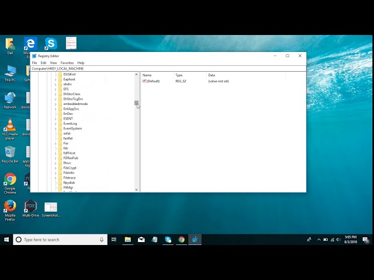Screen dimensions: 374x280
Task: Launch Mozilla Firefox from the desktop
Action: click(10, 211)
